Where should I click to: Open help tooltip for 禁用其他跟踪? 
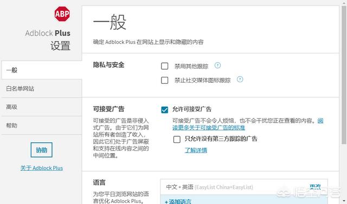[217, 65]
